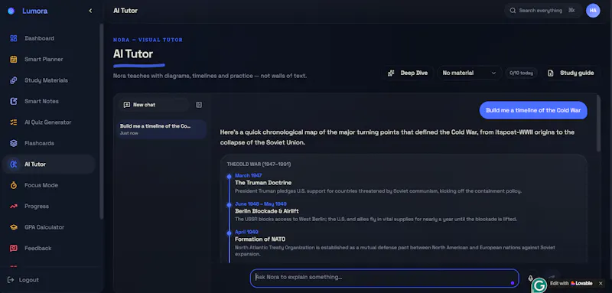Viewport: 612px width, 293px height.
Task: Click the Logout arrow icon
Action: (x=11, y=280)
